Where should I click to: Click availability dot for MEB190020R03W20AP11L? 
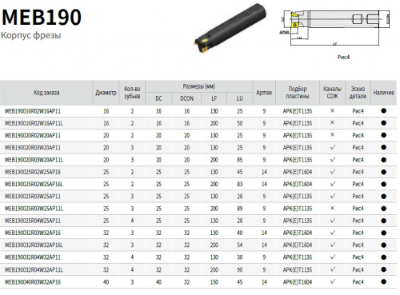coord(384,160)
